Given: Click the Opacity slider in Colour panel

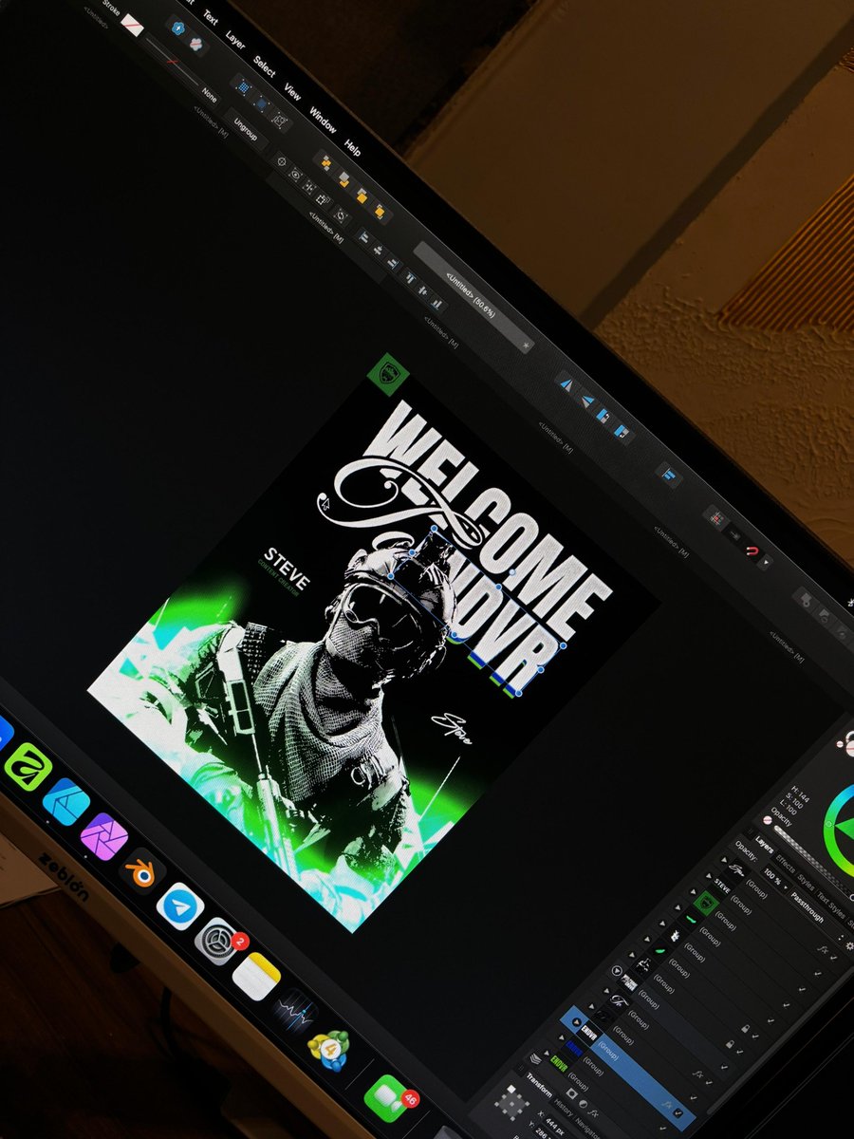Looking at the screenshot, I should 812,861.
